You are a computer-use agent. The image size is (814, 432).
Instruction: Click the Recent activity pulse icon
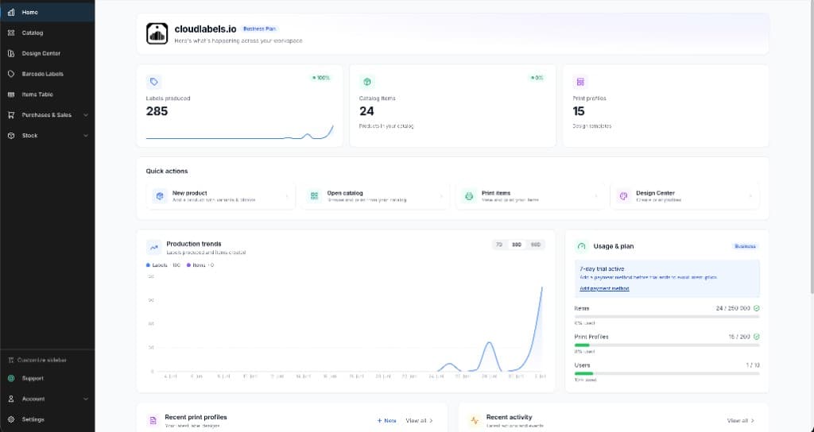pos(475,421)
